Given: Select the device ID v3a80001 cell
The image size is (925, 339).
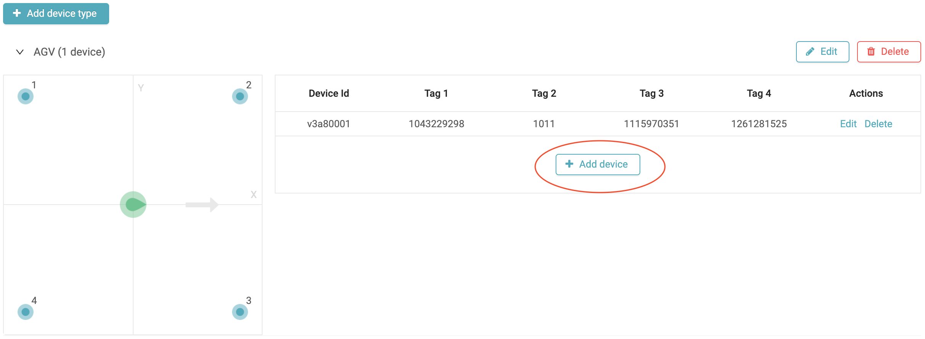Looking at the screenshot, I should (329, 124).
